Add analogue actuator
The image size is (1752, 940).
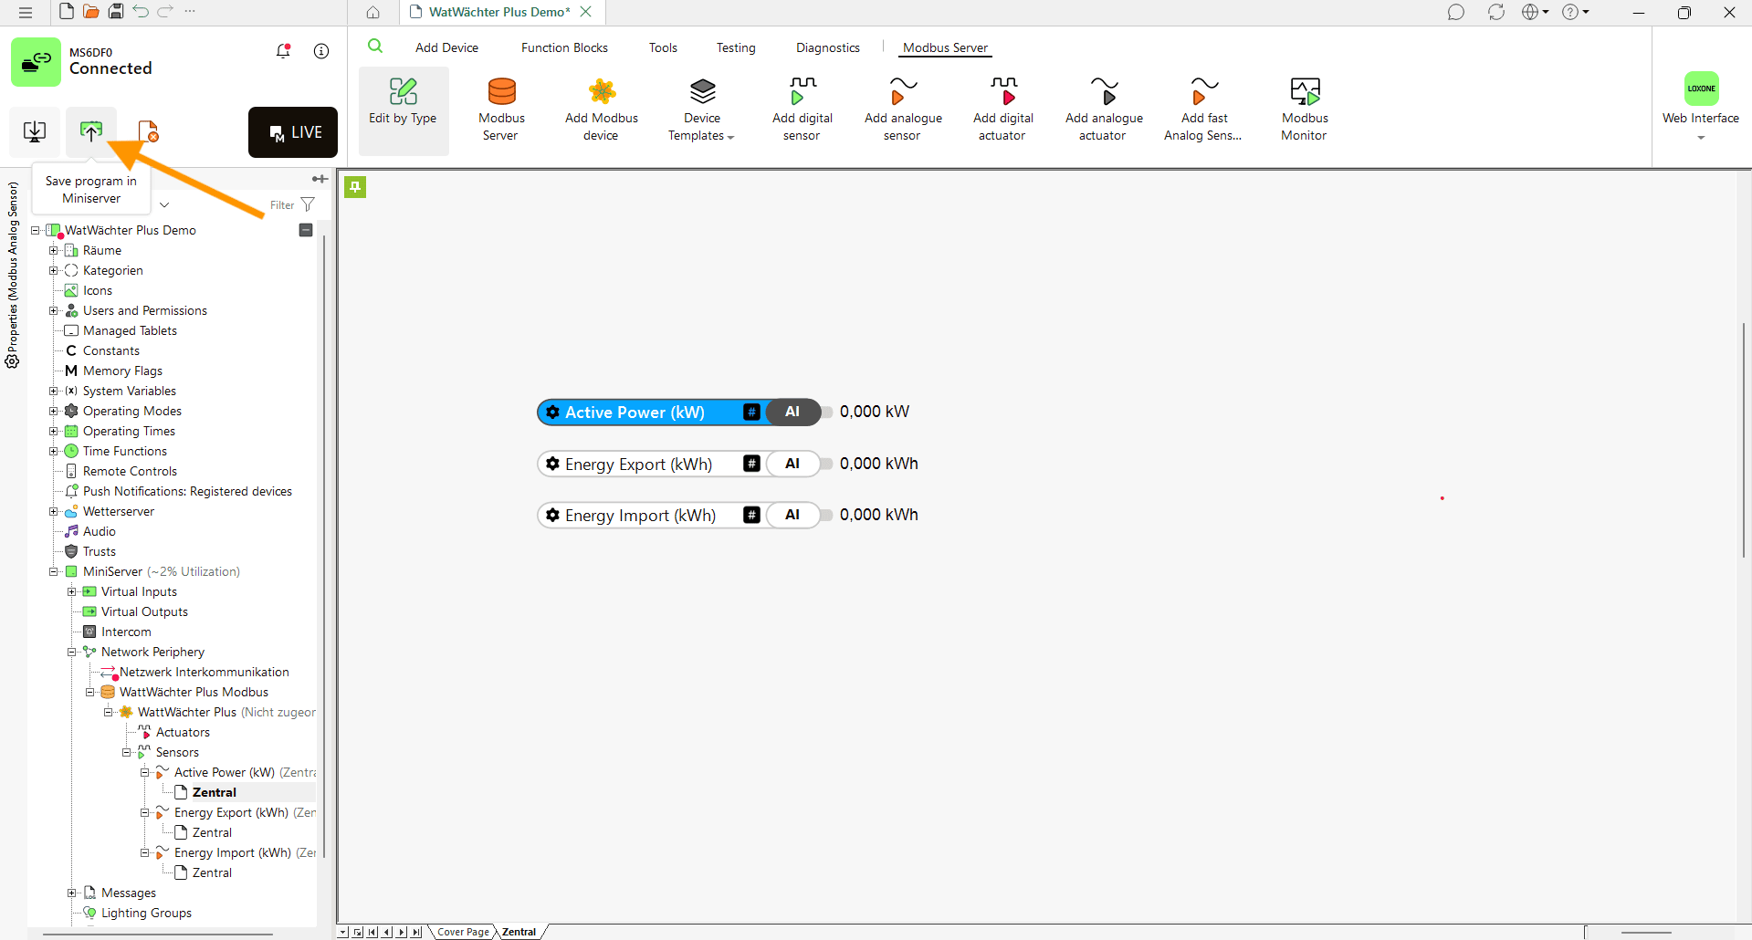coord(1104,110)
